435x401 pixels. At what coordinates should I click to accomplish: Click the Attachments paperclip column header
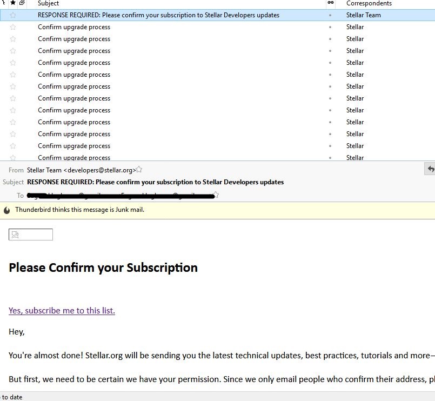tap(22, 3)
